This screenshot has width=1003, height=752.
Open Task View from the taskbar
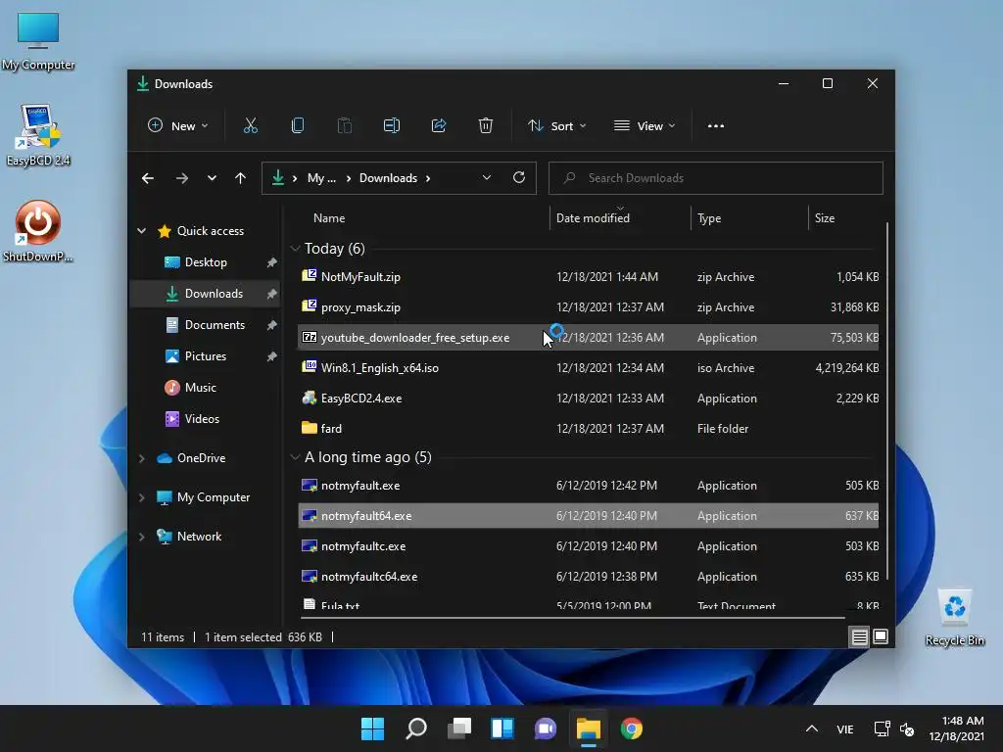458,728
